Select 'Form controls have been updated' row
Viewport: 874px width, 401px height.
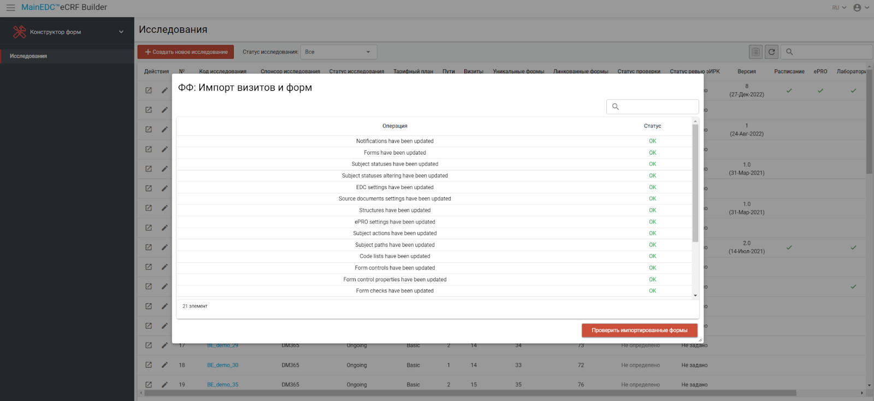point(434,268)
